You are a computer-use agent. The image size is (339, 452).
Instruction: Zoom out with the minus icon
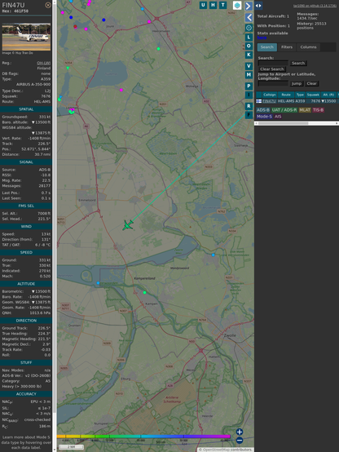[x=240, y=441]
